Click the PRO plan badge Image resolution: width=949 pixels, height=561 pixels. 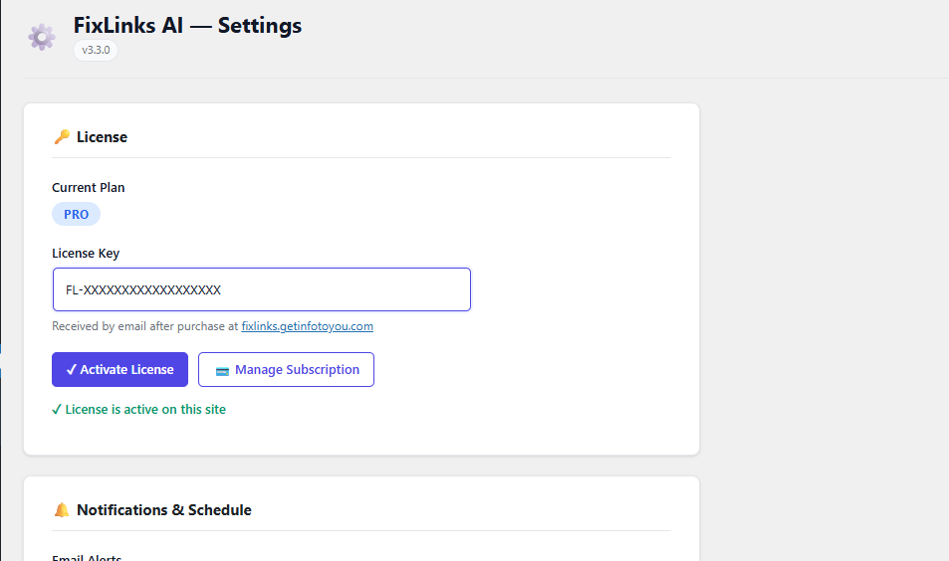click(77, 214)
